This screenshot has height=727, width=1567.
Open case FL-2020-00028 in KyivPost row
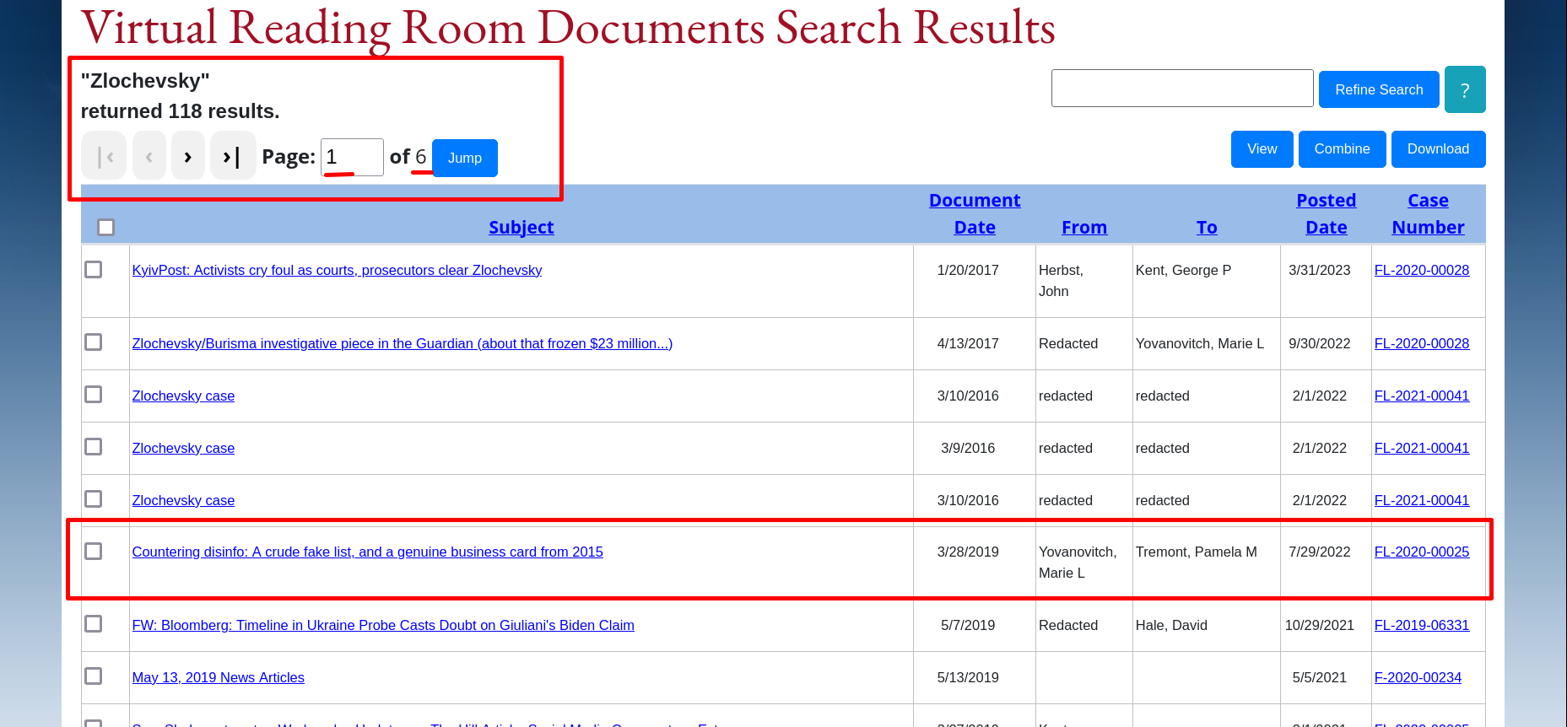coord(1422,270)
